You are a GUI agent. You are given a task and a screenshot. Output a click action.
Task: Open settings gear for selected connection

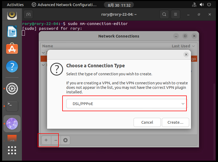point(65,140)
